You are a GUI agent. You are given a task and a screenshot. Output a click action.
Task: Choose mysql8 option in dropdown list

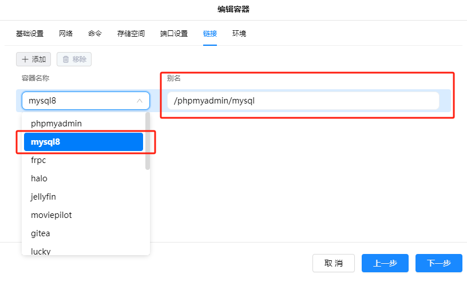(x=83, y=142)
